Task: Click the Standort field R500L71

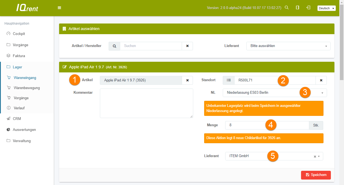Action: (x=275, y=80)
